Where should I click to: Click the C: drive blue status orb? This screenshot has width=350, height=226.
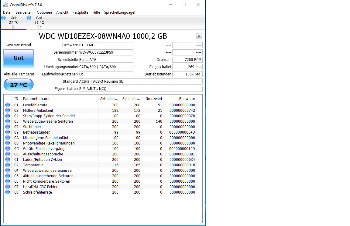[29, 18]
